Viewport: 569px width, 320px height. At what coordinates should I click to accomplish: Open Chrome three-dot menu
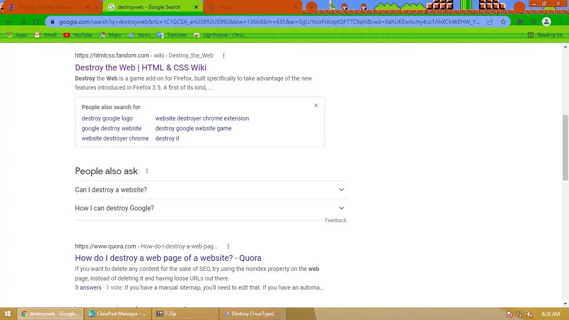pos(560,22)
